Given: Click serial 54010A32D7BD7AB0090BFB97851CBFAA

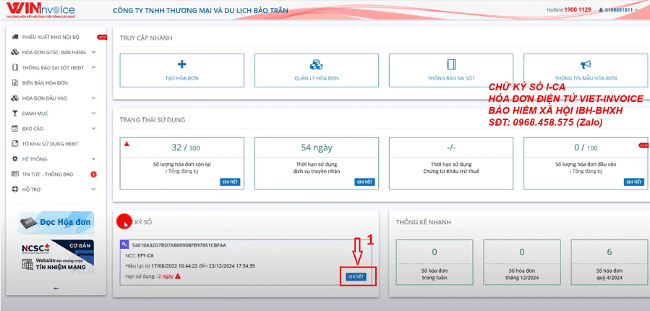Looking at the screenshot, I should pyautogui.click(x=179, y=245).
